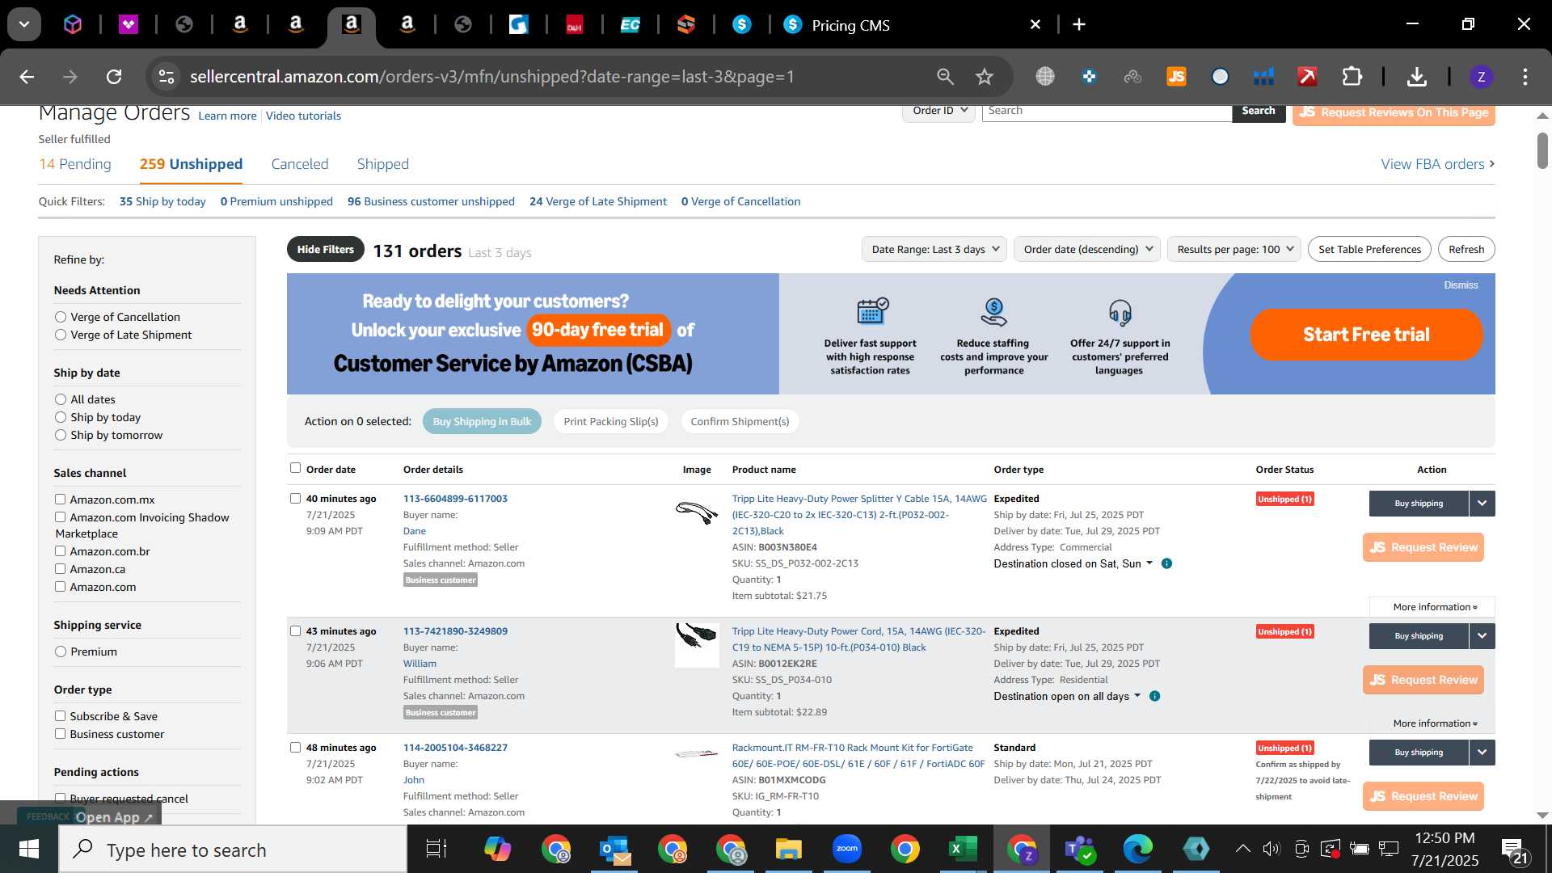The height and width of the screenshot is (873, 1552).
Task: Tick the select-all checkbox beside Order date
Action: pyautogui.click(x=295, y=468)
